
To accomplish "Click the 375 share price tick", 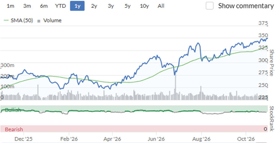I will (x=263, y=23).
